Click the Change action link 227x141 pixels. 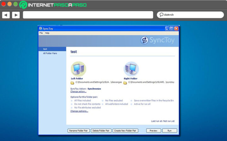(x=78, y=91)
